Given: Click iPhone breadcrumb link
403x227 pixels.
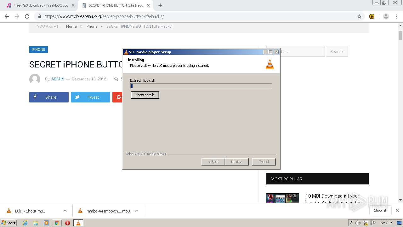Looking at the screenshot, I should tap(91, 26).
